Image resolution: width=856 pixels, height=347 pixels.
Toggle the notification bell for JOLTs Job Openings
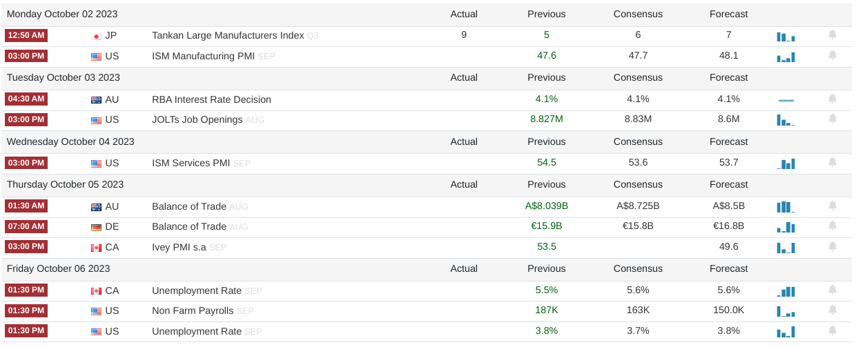click(833, 119)
